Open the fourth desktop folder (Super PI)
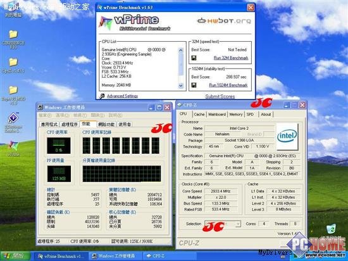348x261 pixels. [x=13, y=90]
